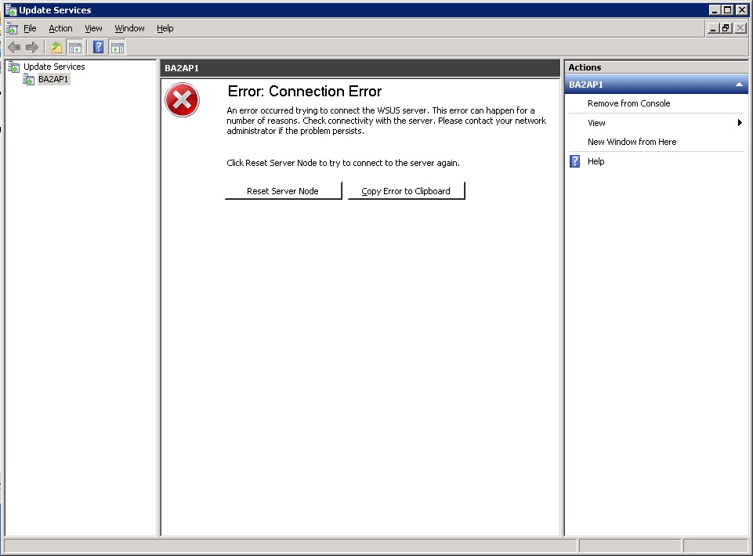Screen dimensions: 753x556
Task: Open the Help menu
Action: (165, 28)
